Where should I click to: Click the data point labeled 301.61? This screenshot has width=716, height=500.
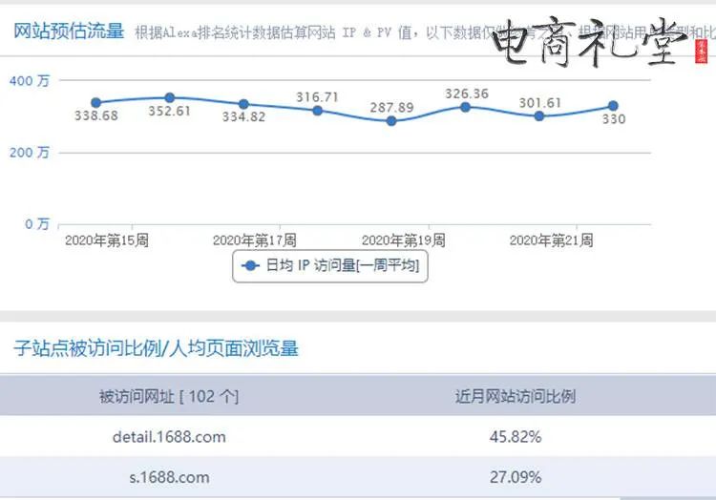[539, 116]
